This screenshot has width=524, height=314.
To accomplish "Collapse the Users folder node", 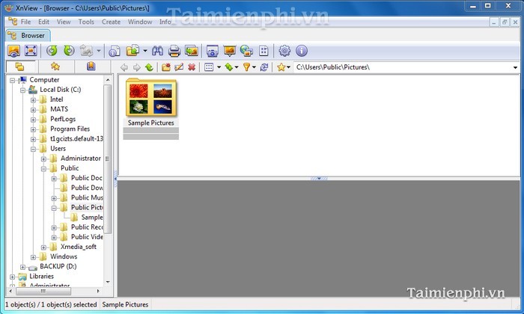I will (33, 150).
